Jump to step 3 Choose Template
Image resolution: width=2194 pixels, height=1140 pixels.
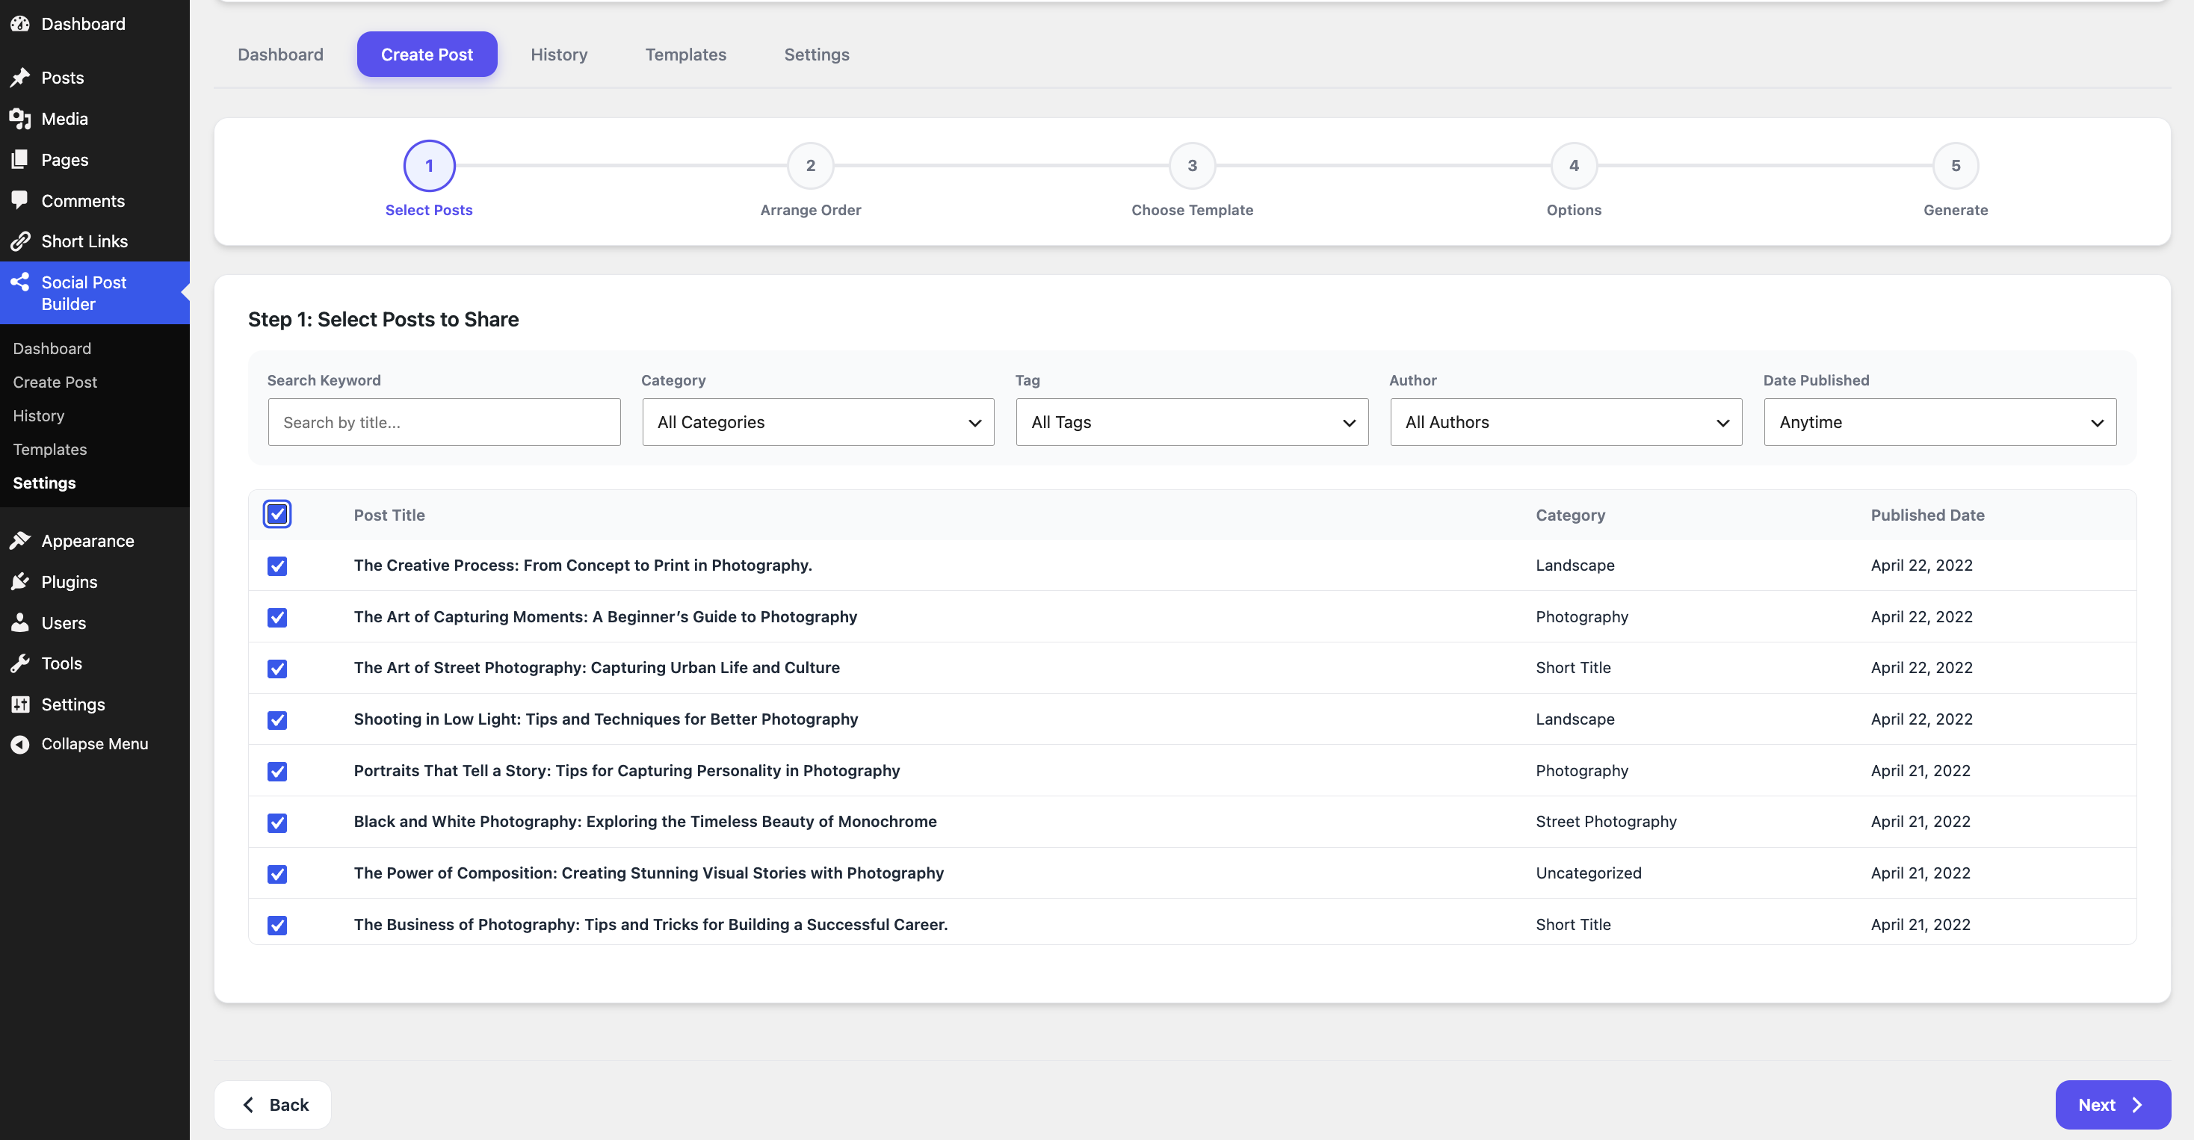[1192, 166]
